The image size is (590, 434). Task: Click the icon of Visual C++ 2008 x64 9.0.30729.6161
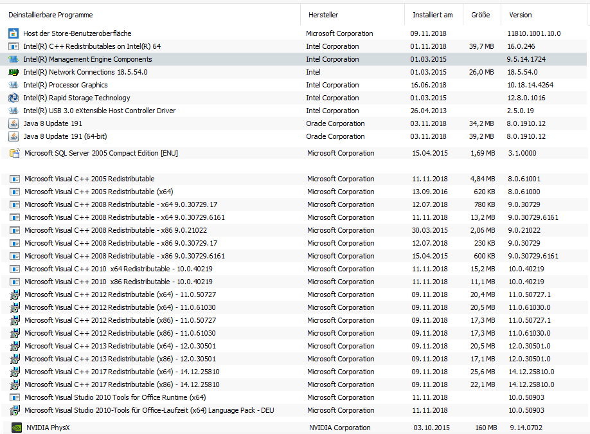point(15,217)
